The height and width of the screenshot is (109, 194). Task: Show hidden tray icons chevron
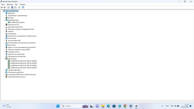tap(162, 106)
